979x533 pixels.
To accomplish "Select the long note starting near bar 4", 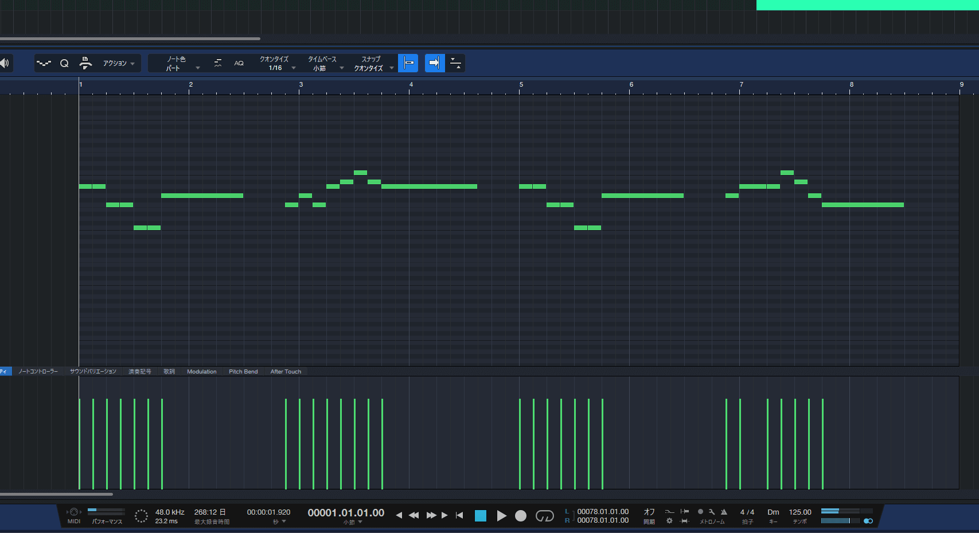I will pyautogui.click(x=429, y=186).
